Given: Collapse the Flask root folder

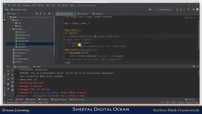Looking at the screenshot, I should 8,17.
